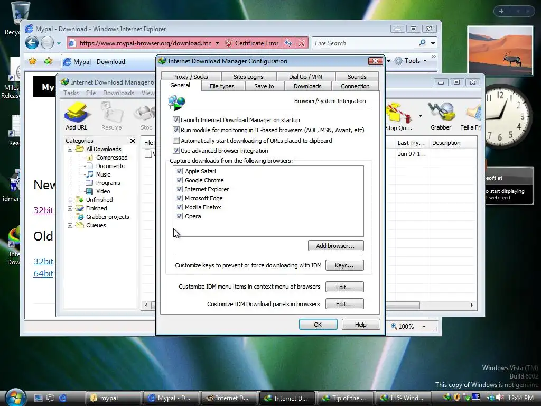This screenshot has width=541, height=406.
Task: Go back with Internet Explorer back arrow
Action: coord(32,43)
